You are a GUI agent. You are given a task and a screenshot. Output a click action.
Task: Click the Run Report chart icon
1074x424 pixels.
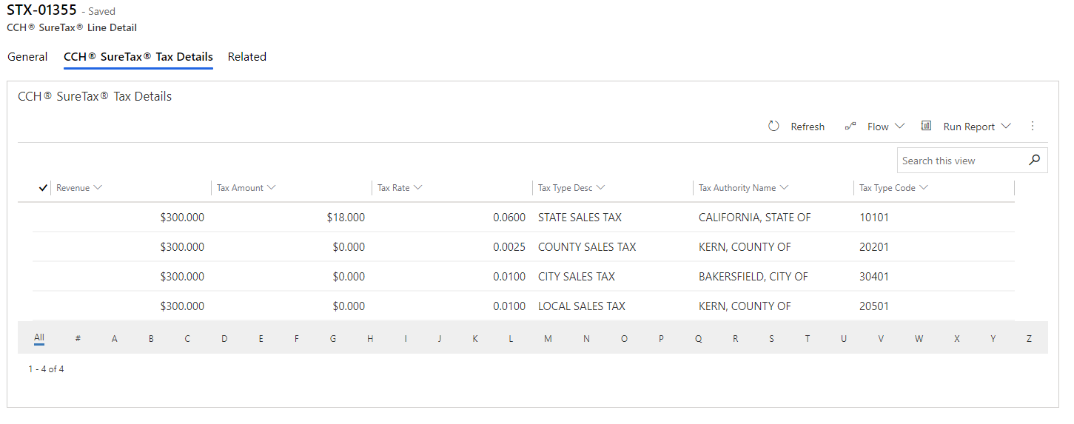926,126
